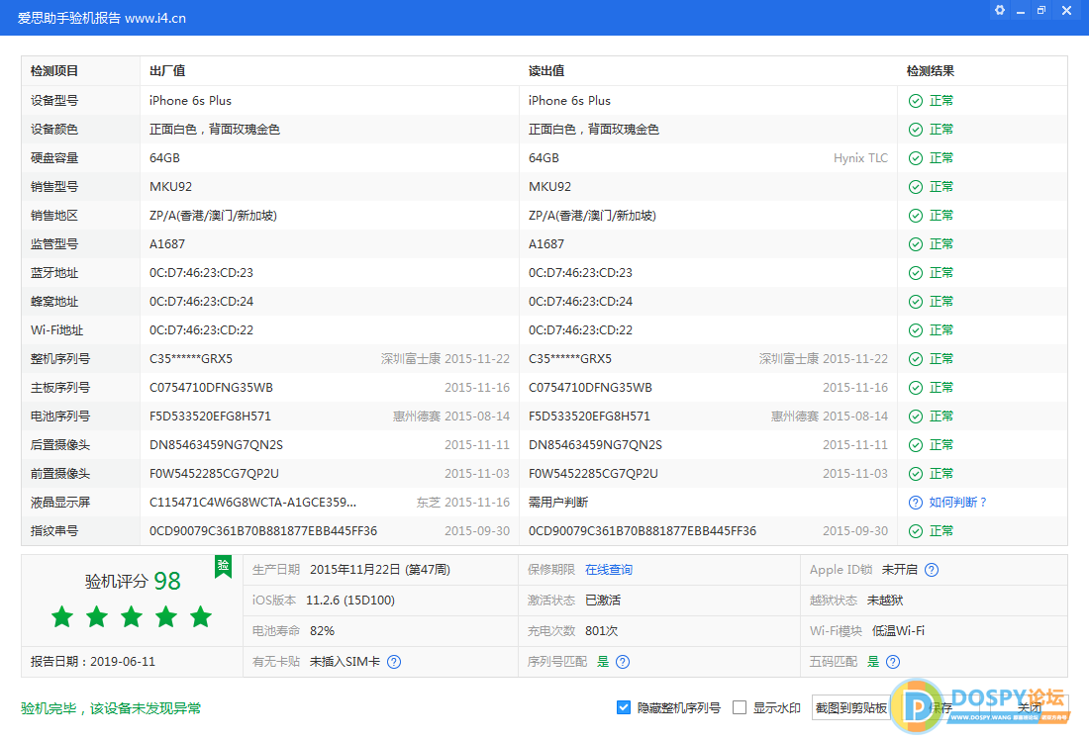Click the green check icon for 蜂窝地址

point(916,302)
